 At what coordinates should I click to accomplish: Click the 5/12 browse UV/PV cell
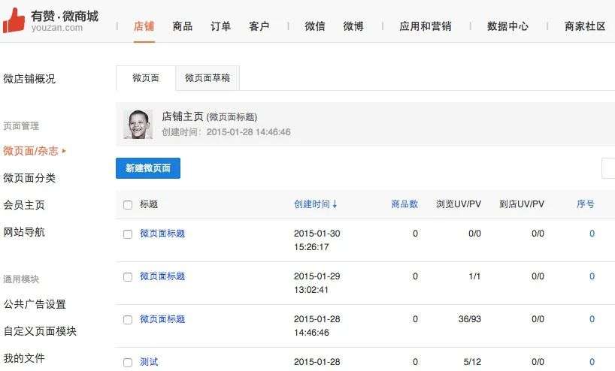coord(472,361)
